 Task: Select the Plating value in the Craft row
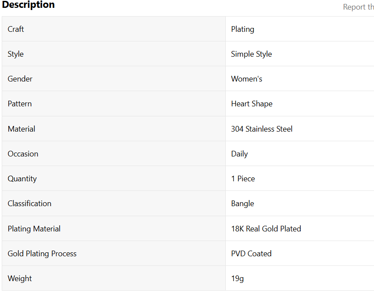click(242, 29)
